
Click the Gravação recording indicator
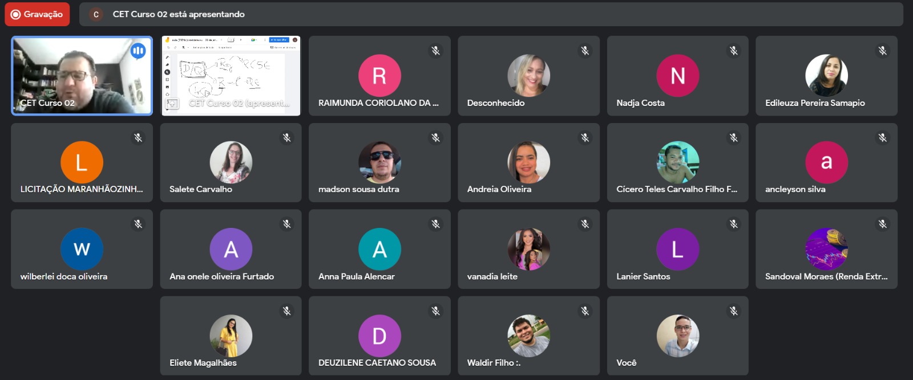tap(37, 14)
